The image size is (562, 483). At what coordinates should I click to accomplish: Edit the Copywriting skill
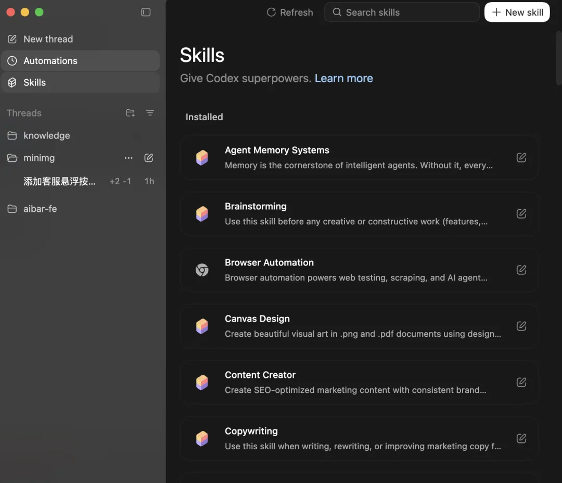[521, 438]
